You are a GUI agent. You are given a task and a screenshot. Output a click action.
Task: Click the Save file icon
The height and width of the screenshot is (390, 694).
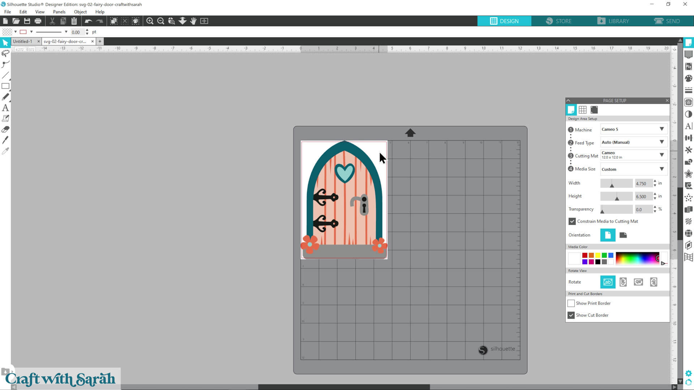[x=27, y=21]
